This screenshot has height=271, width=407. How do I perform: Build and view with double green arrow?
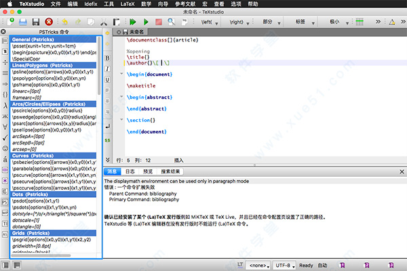click(x=133, y=22)
